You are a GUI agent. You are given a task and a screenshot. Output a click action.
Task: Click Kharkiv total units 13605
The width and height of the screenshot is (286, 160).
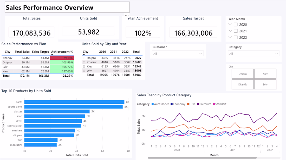[x=137, y=62]
